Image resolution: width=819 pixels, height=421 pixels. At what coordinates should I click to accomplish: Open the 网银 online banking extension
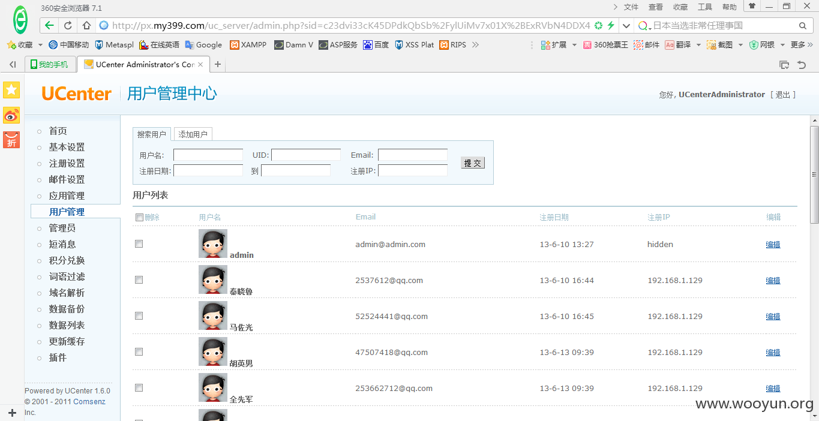(762, 45)
